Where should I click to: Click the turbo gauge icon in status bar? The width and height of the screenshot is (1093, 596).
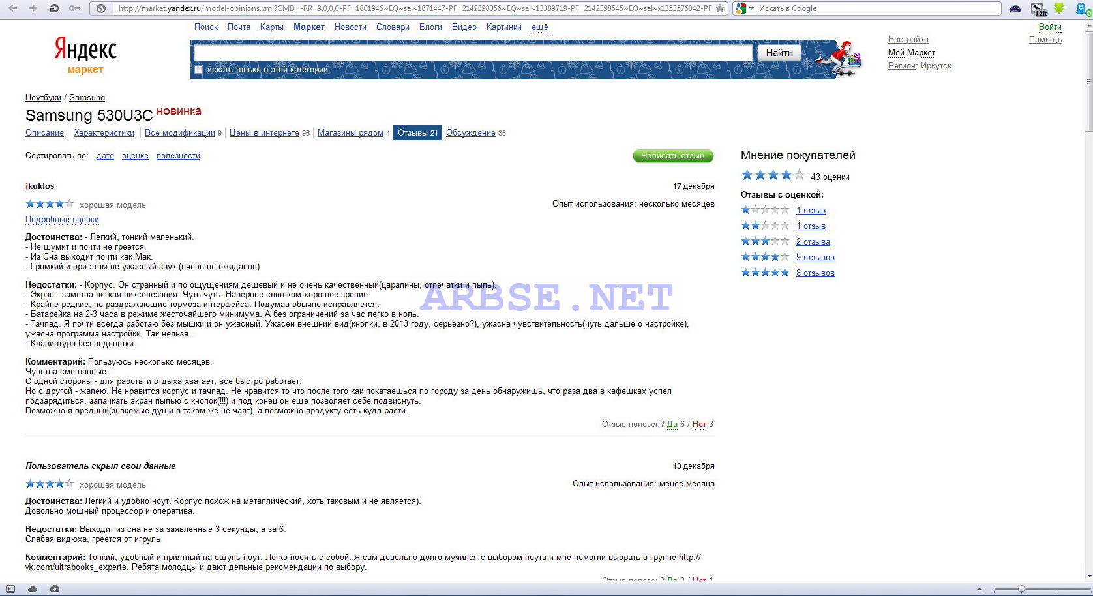[55, 589]
